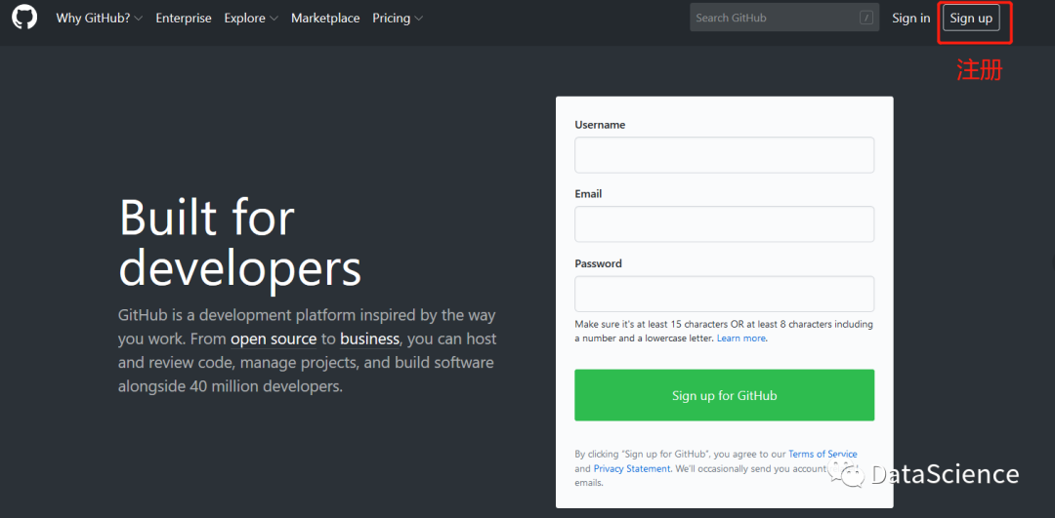Expand the Pricing dropdown

(x=398, y=19)
